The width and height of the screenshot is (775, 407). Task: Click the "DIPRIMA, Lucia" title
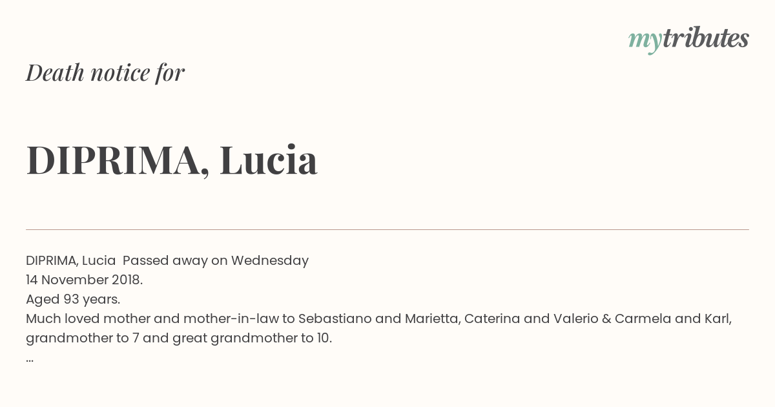coord(172,160)
